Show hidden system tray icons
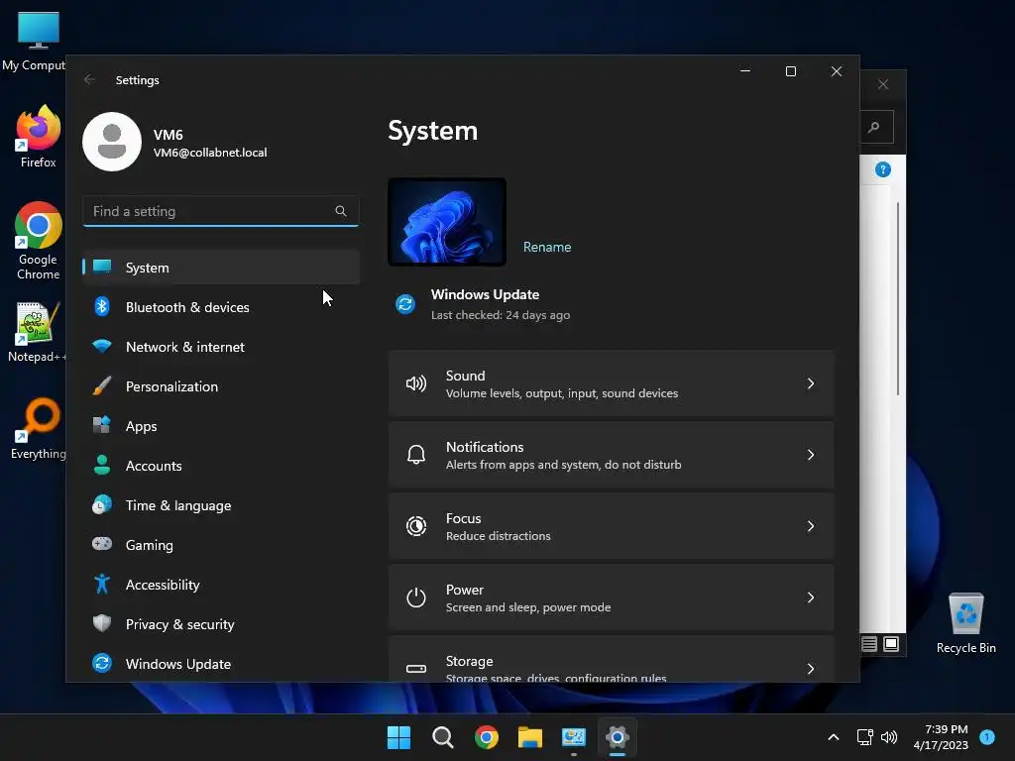This screenshot has width=1015, height=761. tap(834, 737)
